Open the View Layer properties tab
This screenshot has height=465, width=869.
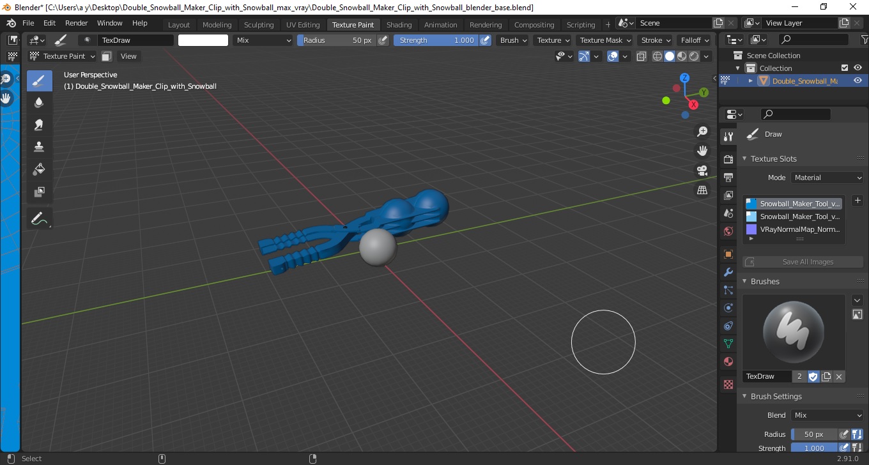point(728,195)
